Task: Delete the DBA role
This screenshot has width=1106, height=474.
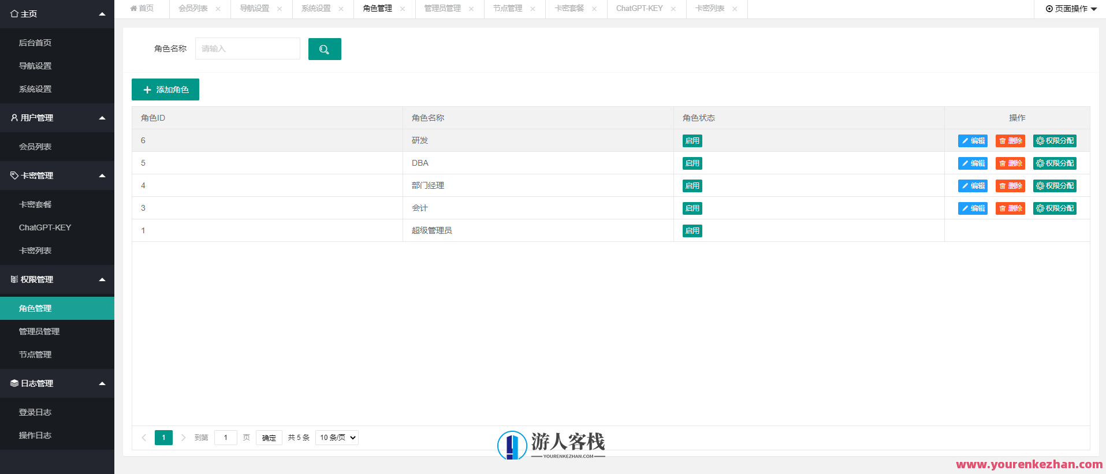Action: (x=1010, y=163)
